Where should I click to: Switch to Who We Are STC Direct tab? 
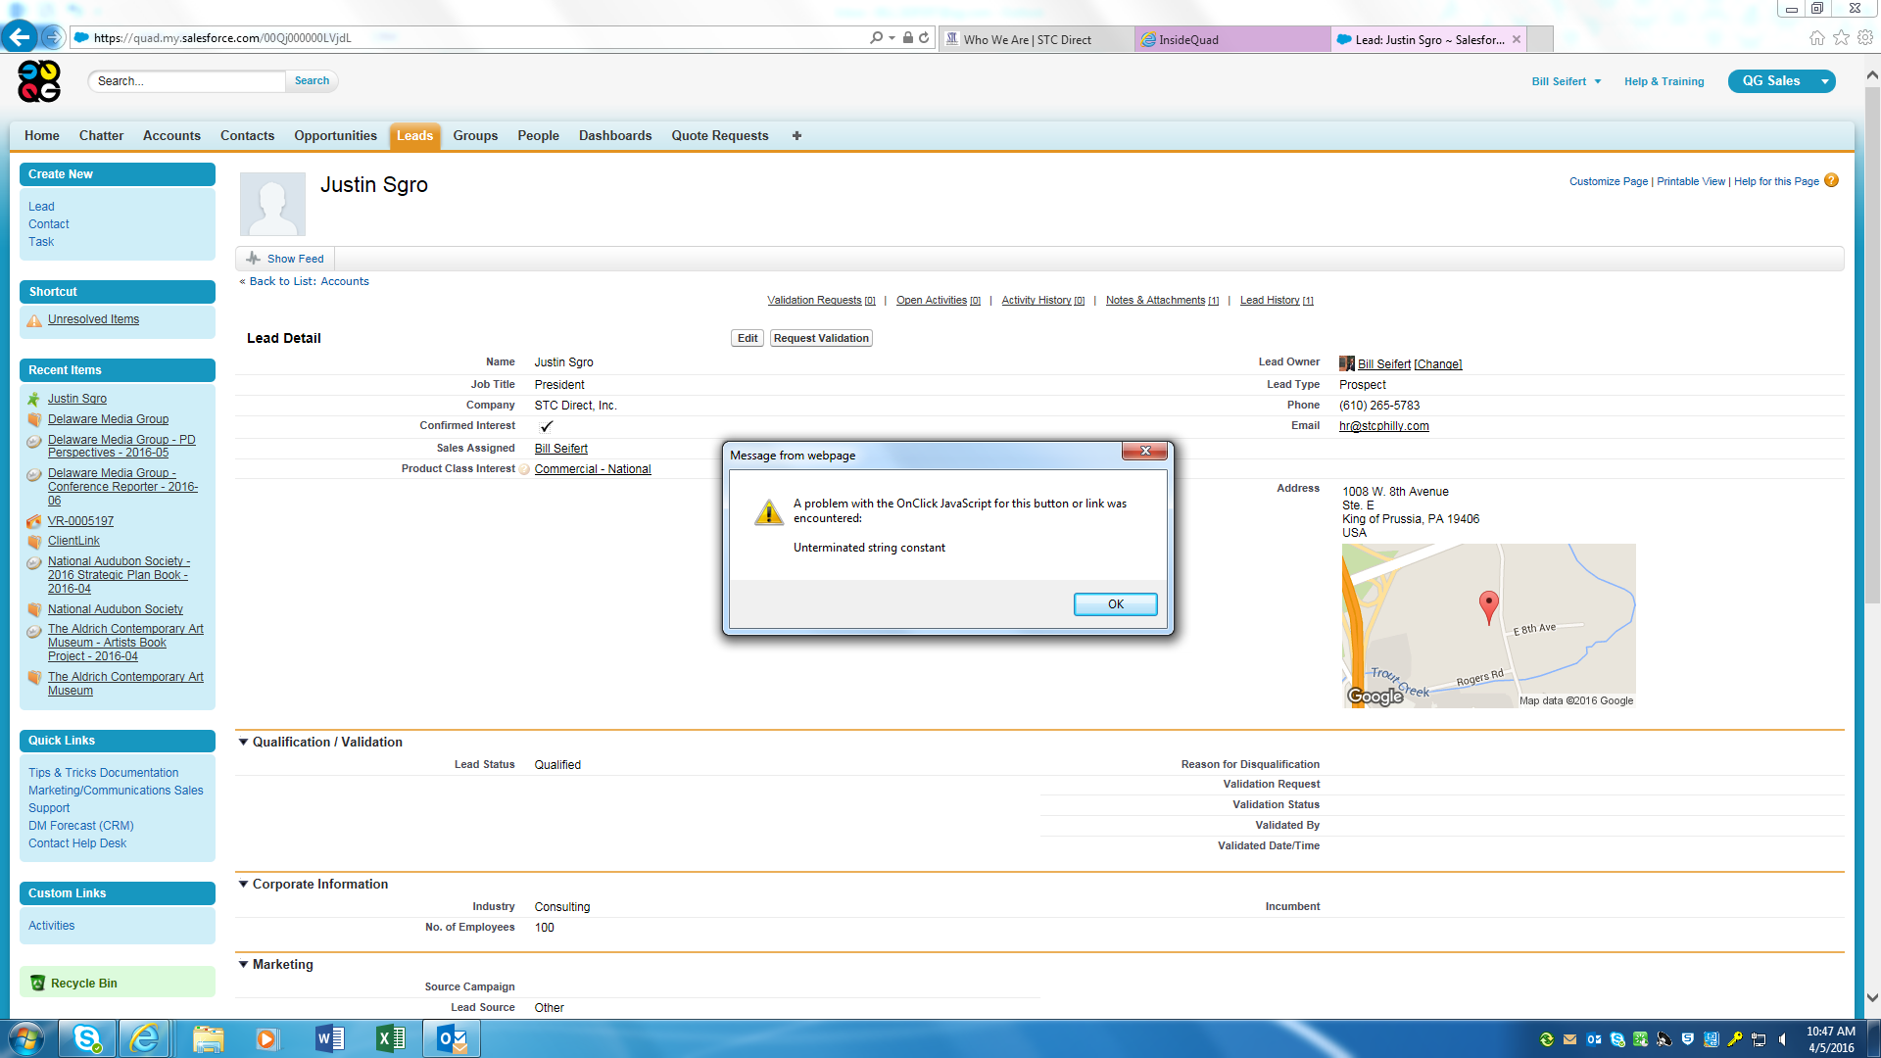[x=1036, y=39]
